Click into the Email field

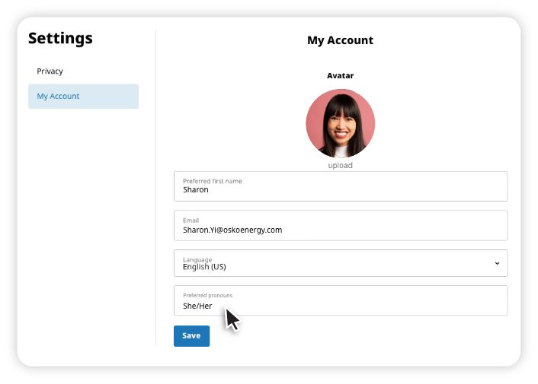coord(341,226)
